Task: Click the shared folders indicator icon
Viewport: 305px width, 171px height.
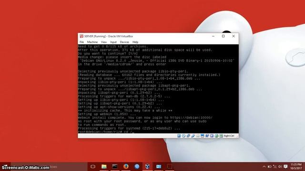Action: point(198,136)
